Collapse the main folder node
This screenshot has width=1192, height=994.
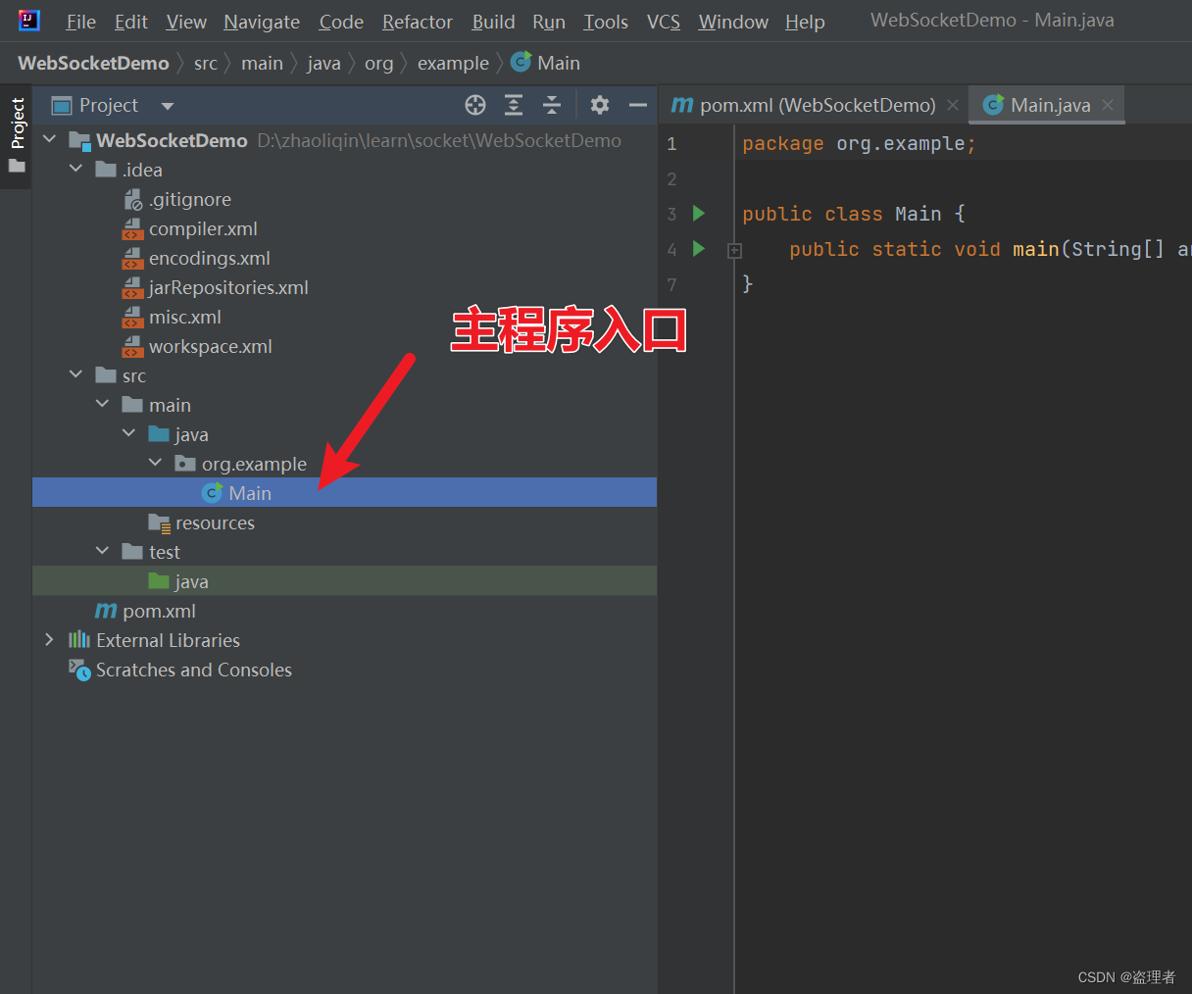tap(102, 404)
